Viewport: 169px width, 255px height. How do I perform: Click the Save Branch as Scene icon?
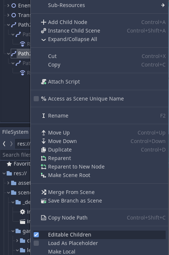[x=43, y=201]
